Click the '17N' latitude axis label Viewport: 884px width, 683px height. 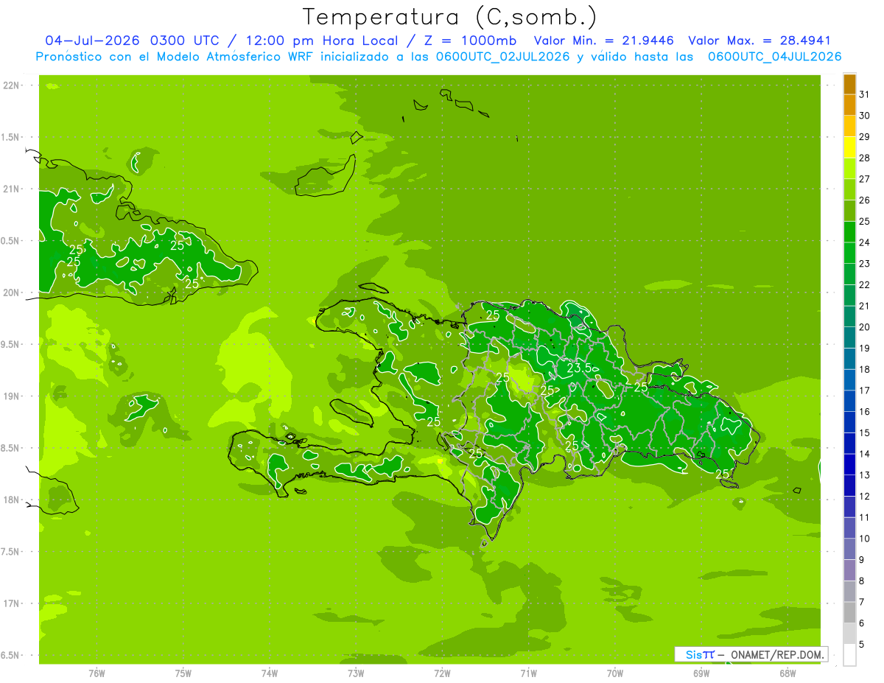[x=11, y=603]
